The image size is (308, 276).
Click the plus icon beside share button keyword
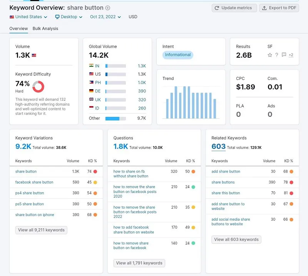(108, 8)
